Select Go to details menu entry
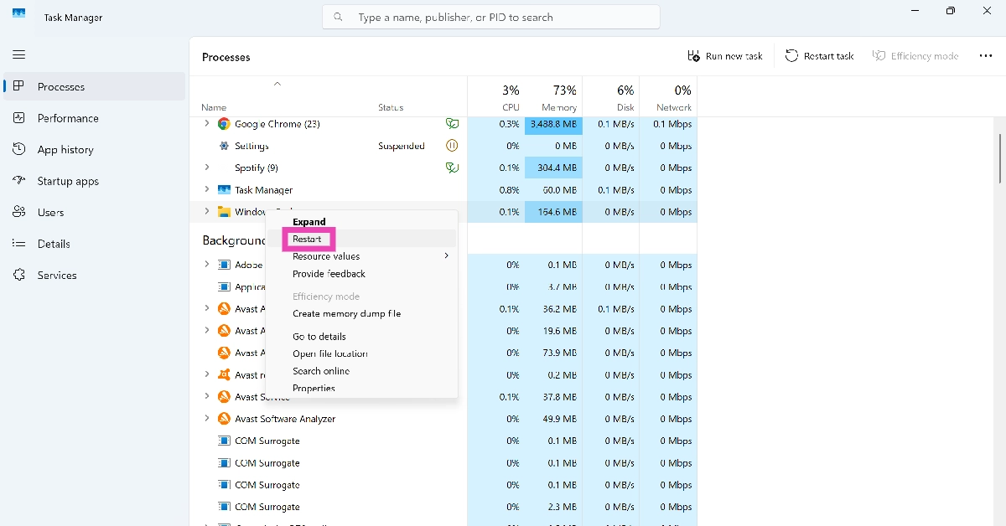 tap(319, 337)
